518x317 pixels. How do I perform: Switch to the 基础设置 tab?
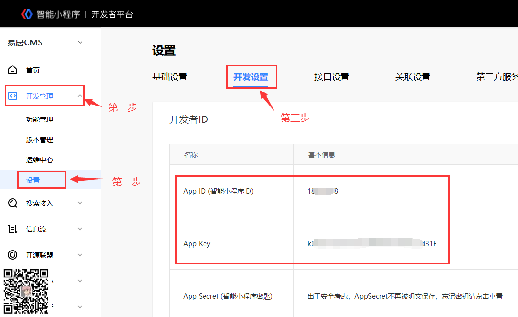tap(170, 77)
